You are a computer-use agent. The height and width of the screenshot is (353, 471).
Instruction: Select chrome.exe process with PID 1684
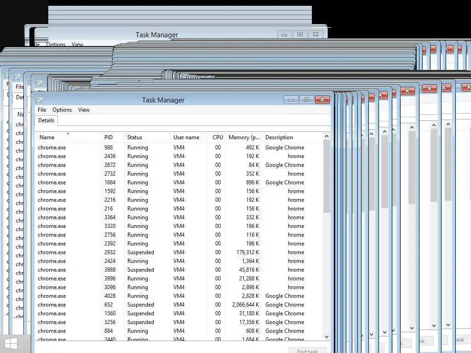point(179,182)
